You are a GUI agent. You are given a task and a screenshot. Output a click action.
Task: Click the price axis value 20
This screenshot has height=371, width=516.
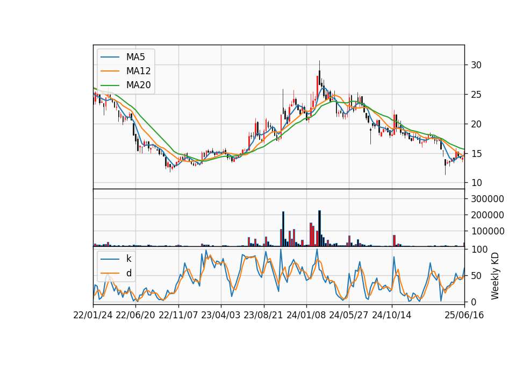point(476,124)
